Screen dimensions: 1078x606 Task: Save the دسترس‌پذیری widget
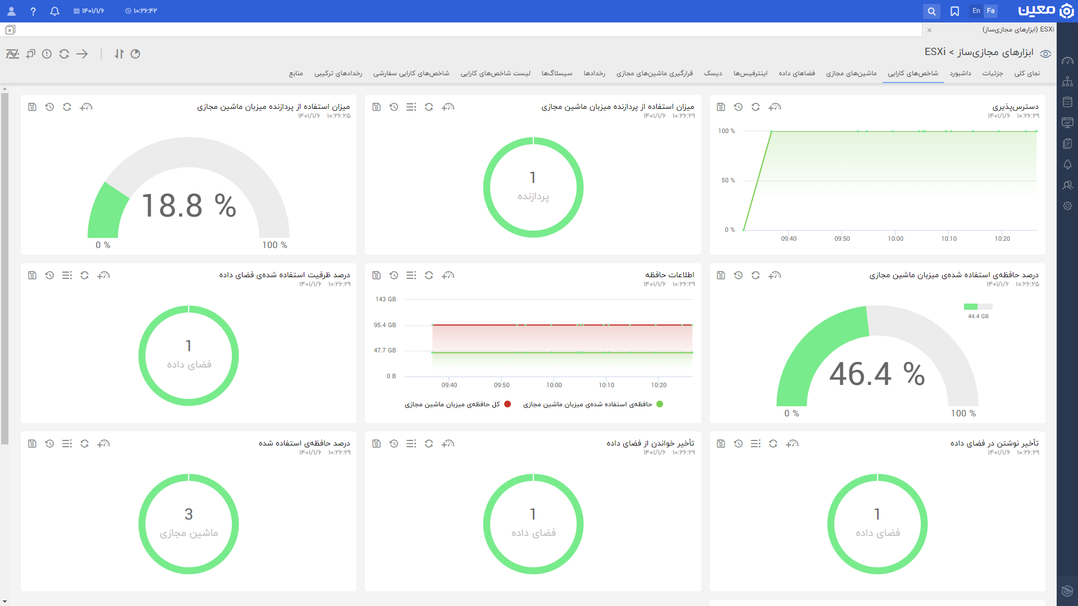pos(721,107)
